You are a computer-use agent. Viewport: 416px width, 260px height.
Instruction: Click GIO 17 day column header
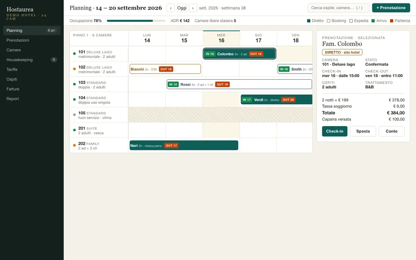point(258,38)
